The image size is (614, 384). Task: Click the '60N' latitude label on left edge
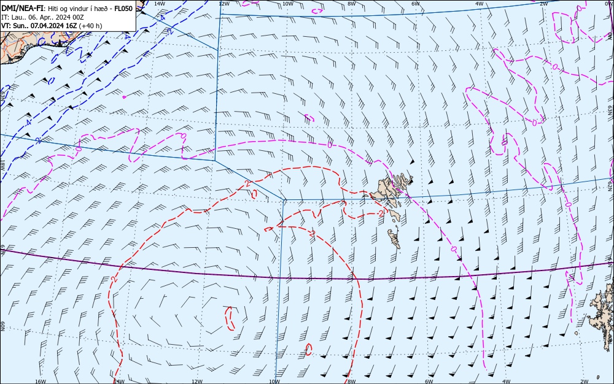[x=2, y=326]
